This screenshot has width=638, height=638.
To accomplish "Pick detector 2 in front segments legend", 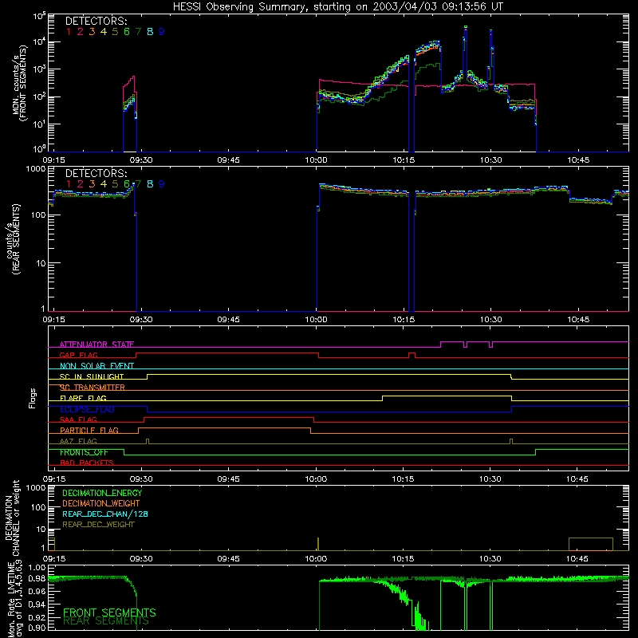I will [x=81, y=32].
